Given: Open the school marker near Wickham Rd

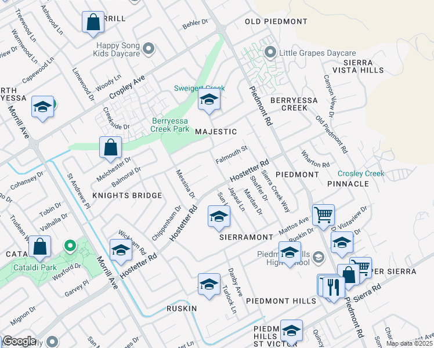Looking at the screenshot, I should (x=121, y=251).
